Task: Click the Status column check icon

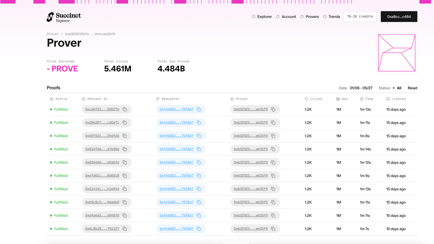Action: pyautogui.click(x=51, y=99)
